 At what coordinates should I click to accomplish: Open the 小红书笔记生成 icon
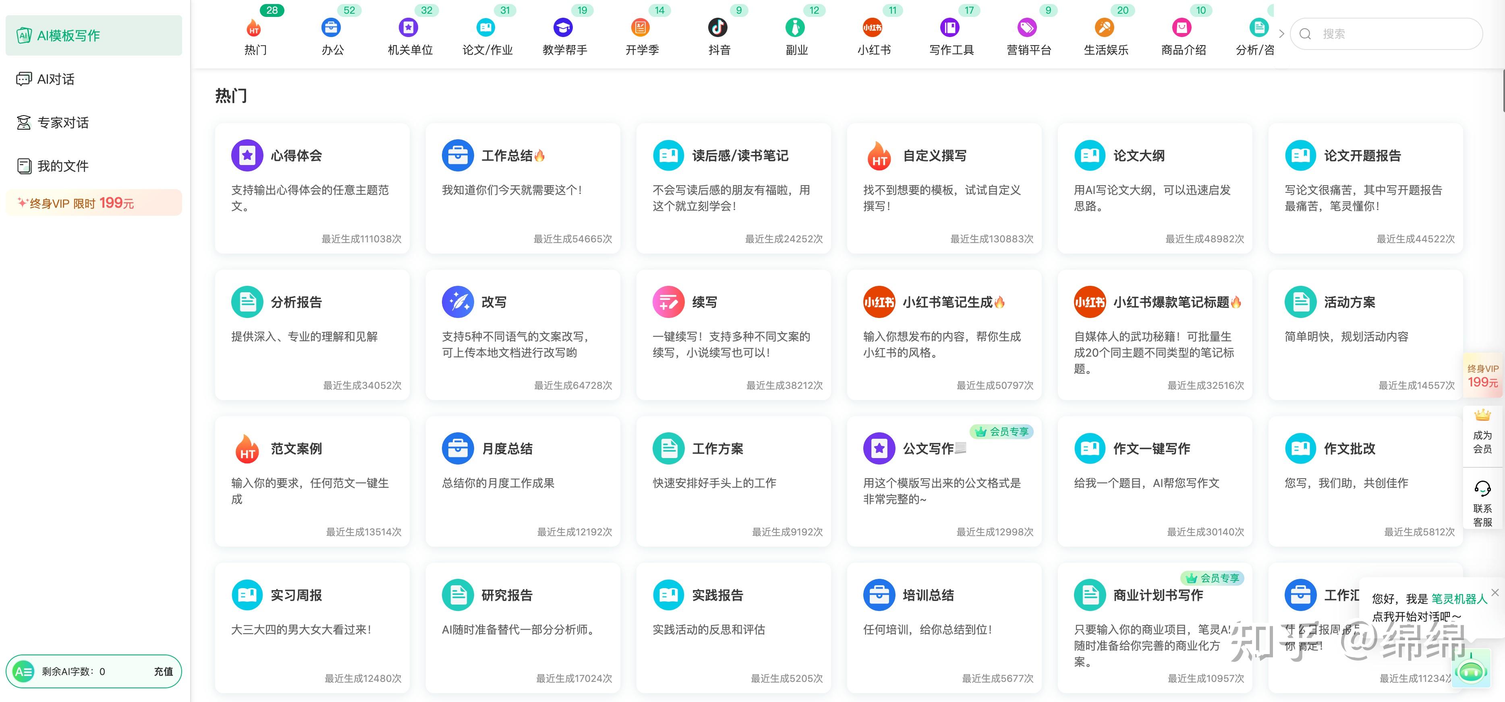tap(879, 301)
